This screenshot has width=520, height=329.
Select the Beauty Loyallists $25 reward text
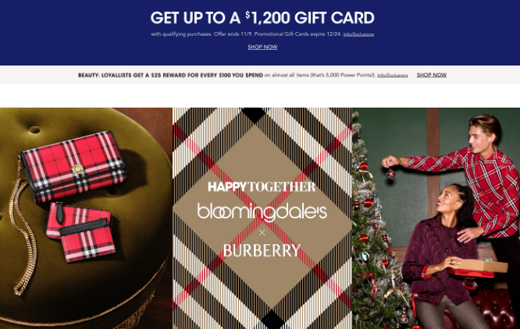click(170, 75)
